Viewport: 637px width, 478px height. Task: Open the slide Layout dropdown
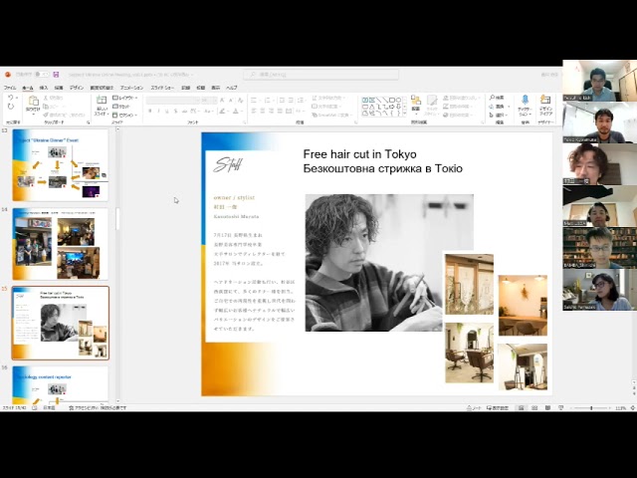126,98
